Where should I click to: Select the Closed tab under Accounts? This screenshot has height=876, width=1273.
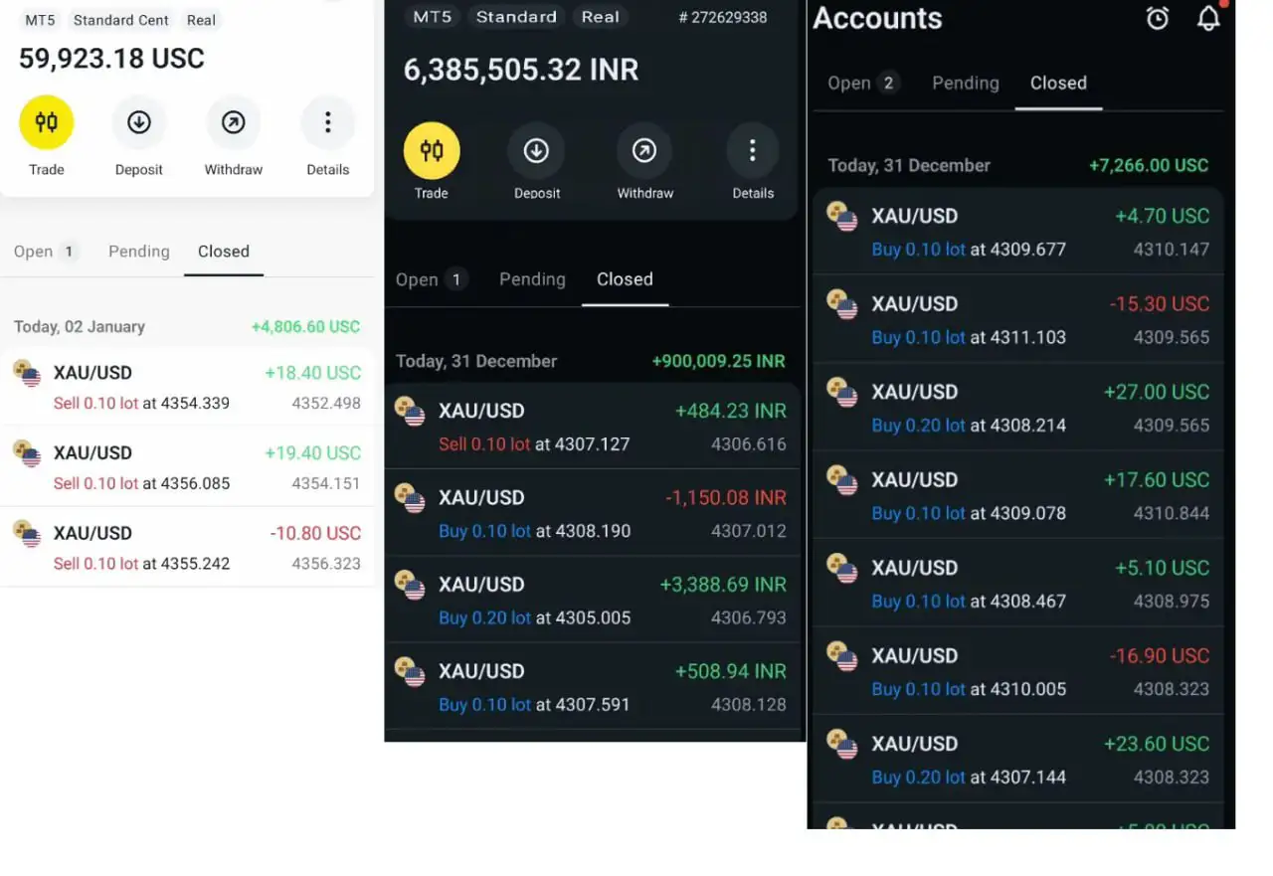coord(1058,83)
